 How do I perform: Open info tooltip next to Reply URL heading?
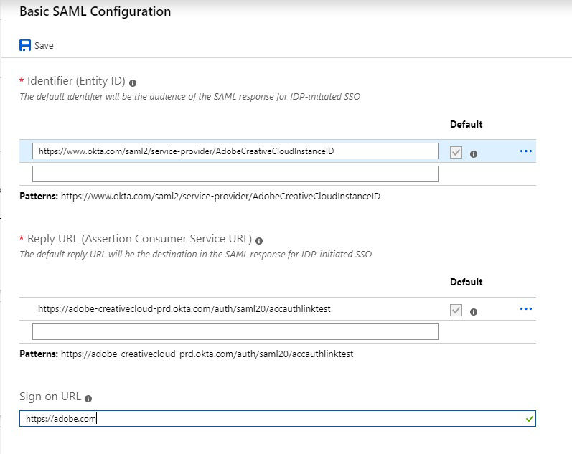259,241
